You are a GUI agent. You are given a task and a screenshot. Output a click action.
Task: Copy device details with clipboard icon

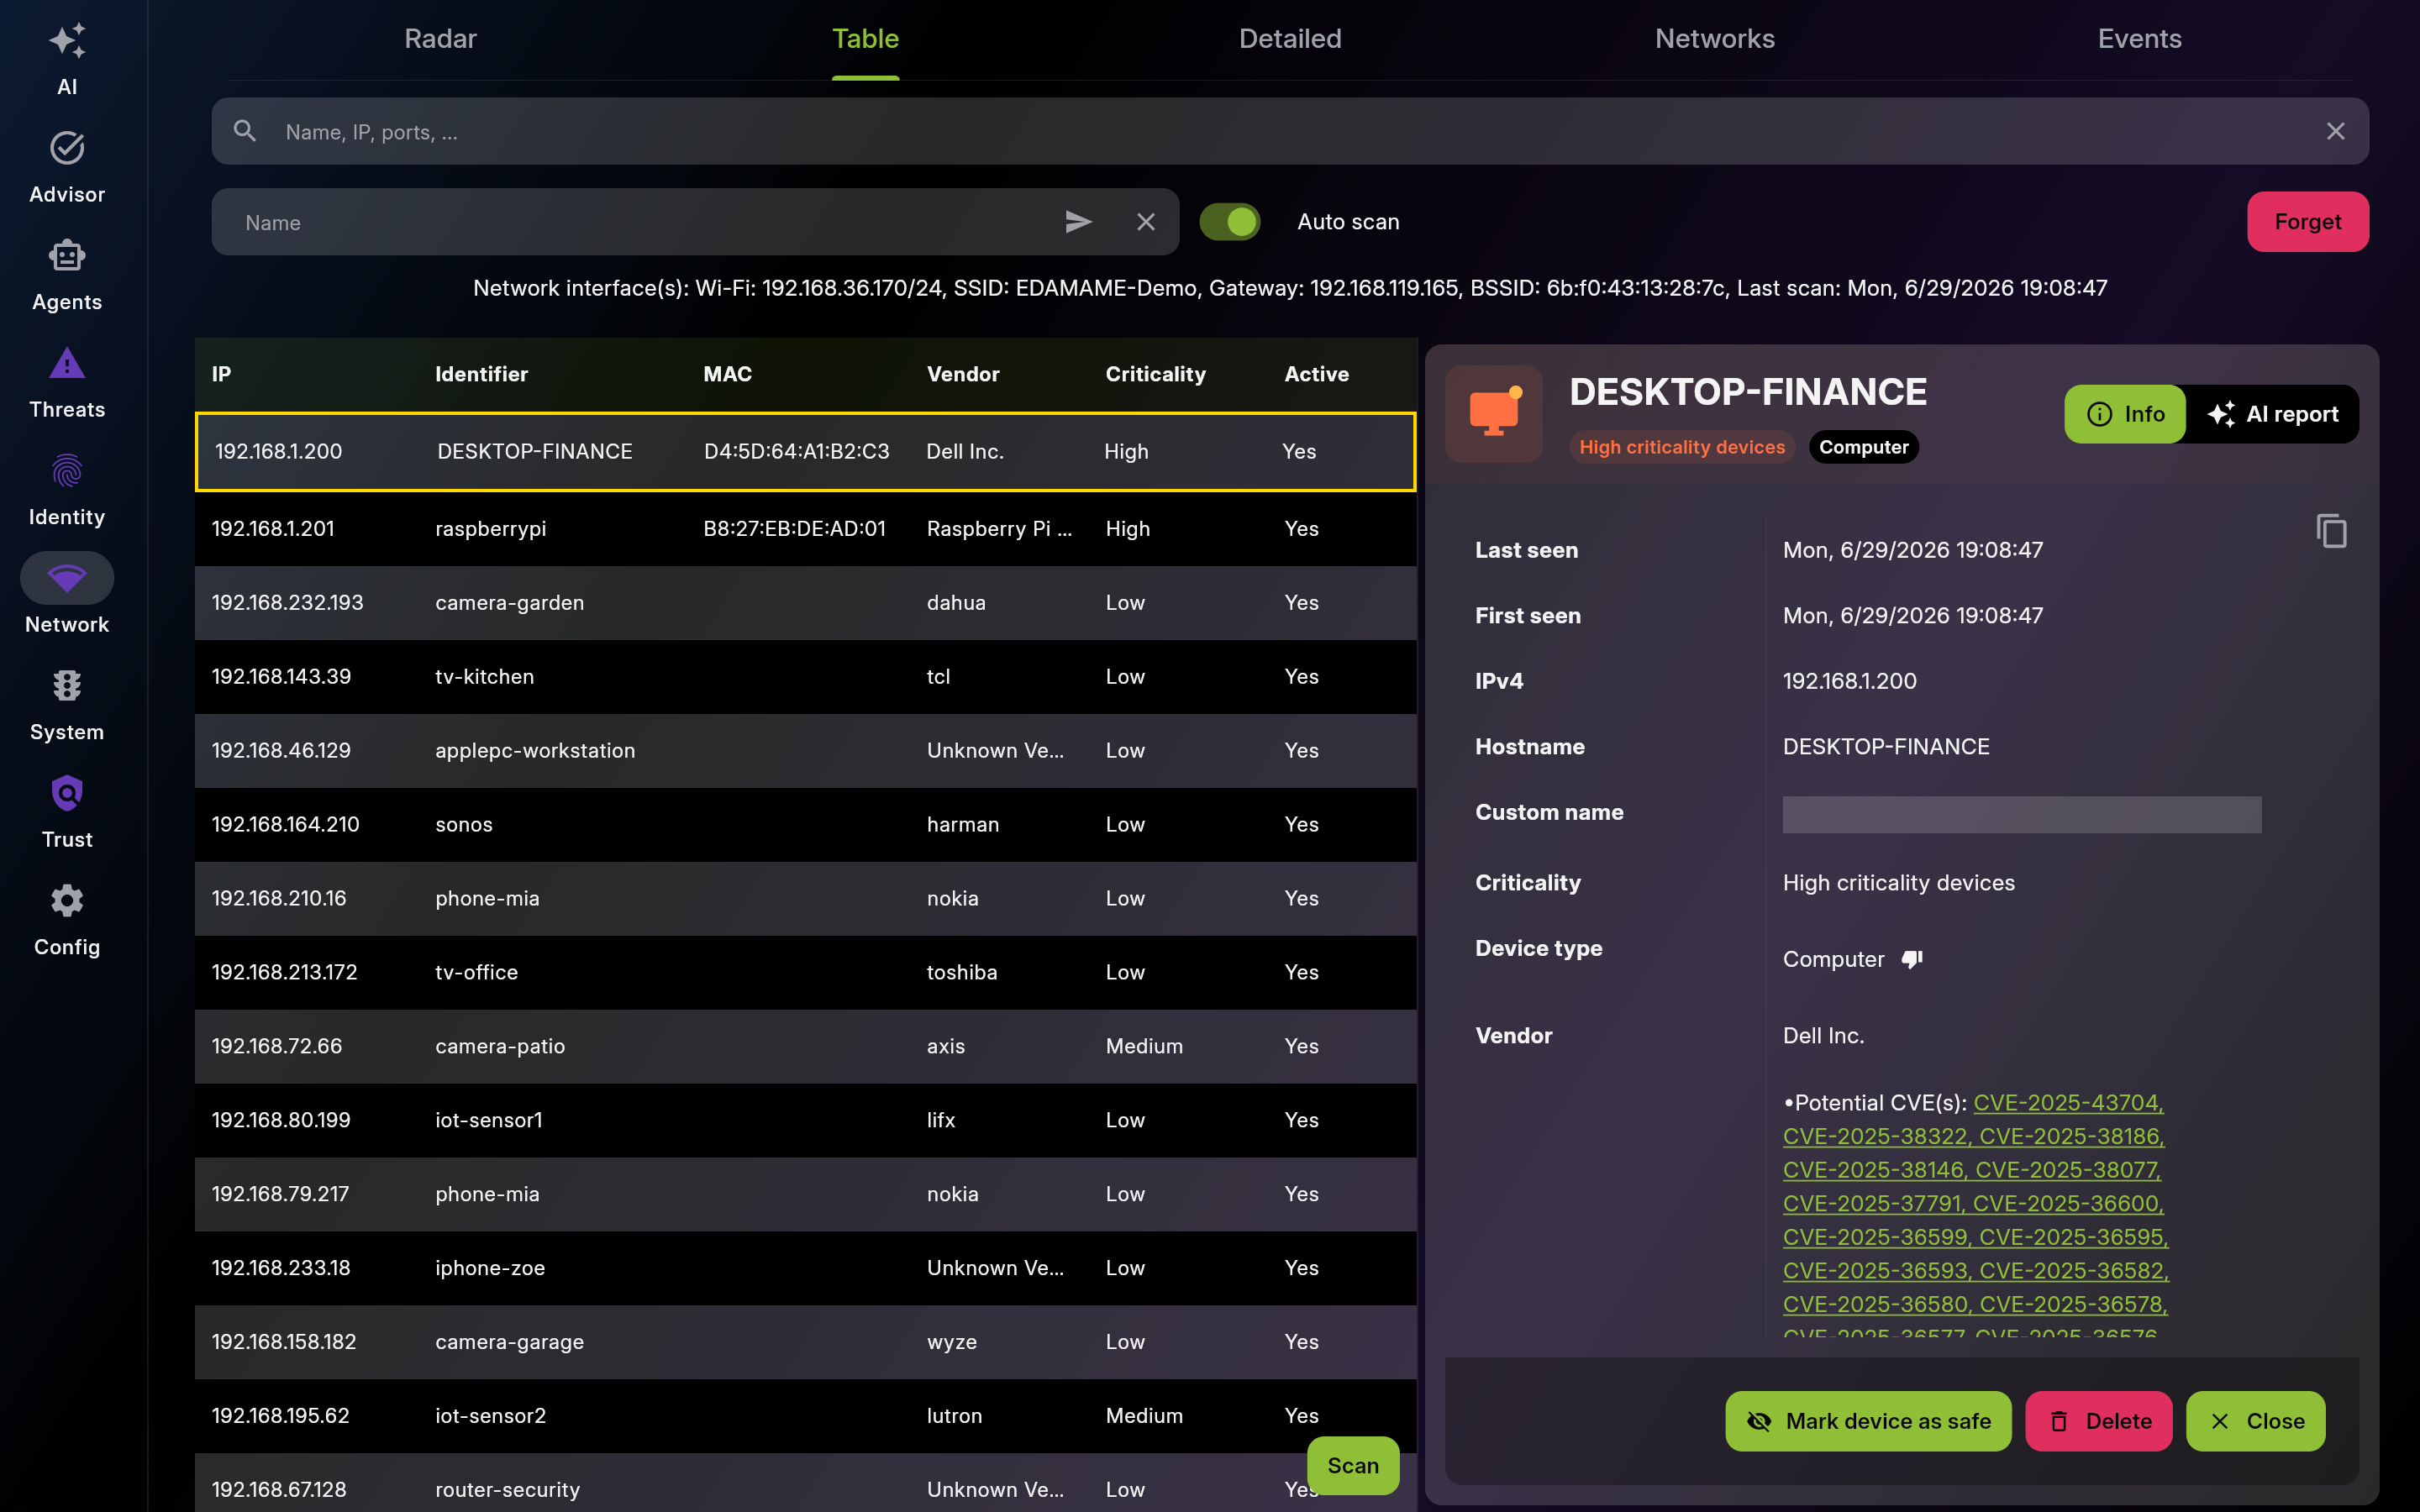pos(2331,531)
